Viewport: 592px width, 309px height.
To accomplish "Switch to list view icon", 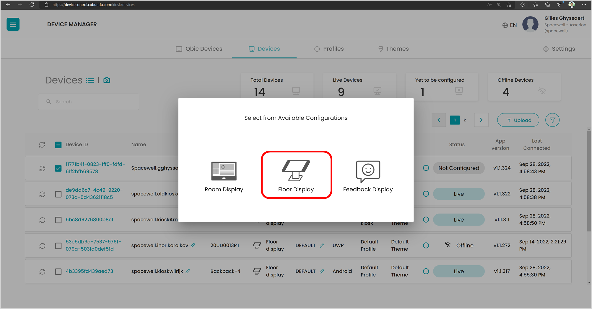I will pos(90,80).
